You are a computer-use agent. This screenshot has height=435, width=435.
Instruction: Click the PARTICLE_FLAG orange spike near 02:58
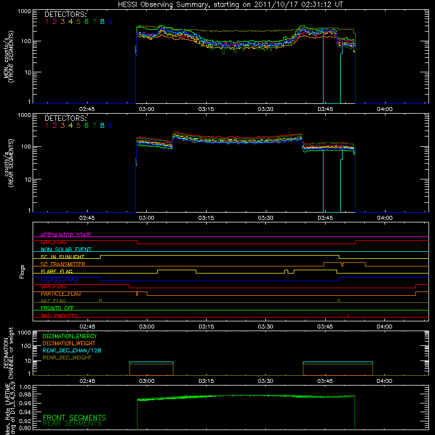(137, 294)
